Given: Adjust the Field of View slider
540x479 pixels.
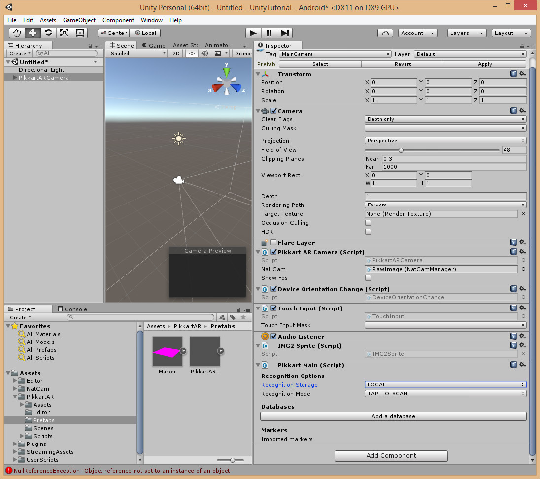Looking at the screenshot, I should pos(401,150).
